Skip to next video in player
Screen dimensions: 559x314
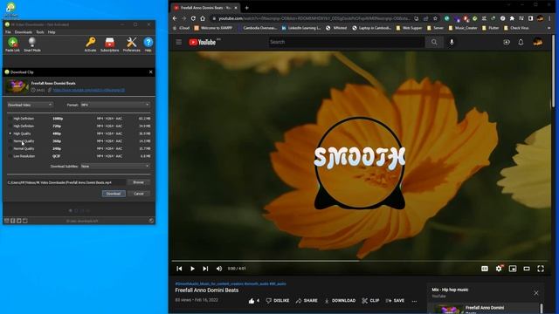(x=205, y=269)
